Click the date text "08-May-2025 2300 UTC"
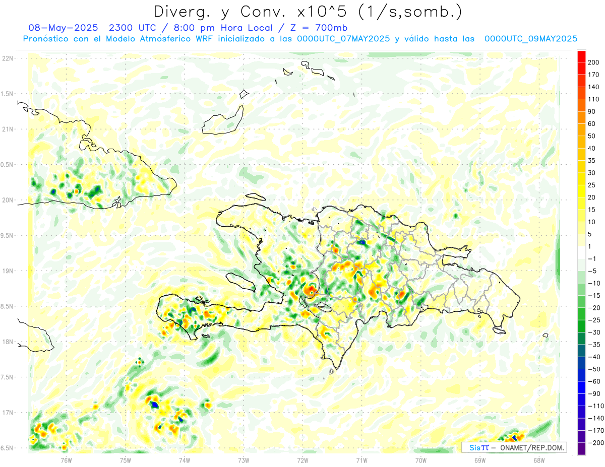The image size is (605, 467). click(x=93, y=28)
